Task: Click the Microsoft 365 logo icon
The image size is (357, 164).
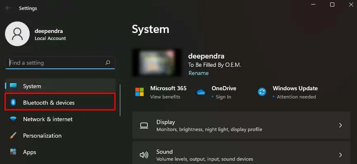Action: click(x=139, y=92)
